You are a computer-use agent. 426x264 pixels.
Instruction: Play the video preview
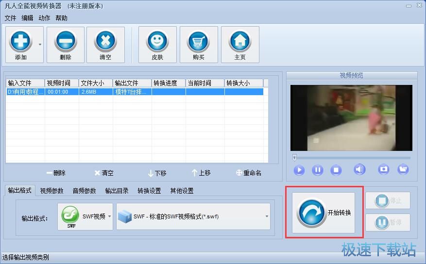click(x=299, y=170)
